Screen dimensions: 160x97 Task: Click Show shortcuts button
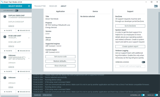point(60,66)
